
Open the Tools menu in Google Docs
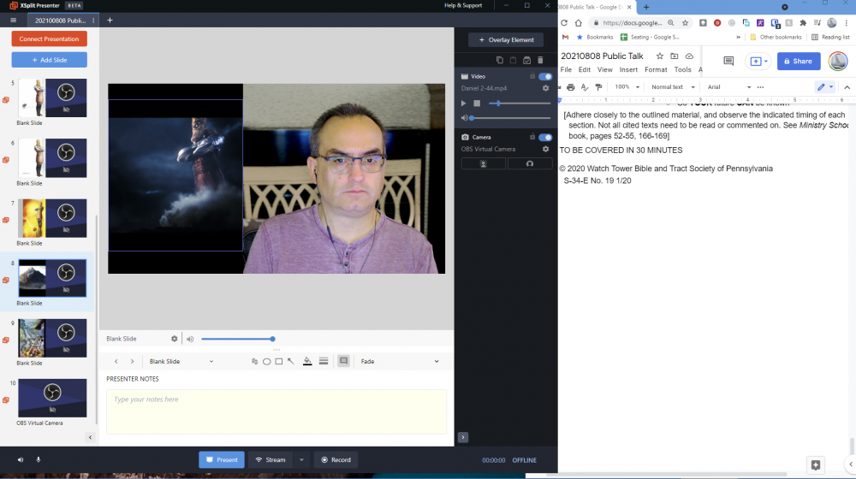click(x=682, y=70)
